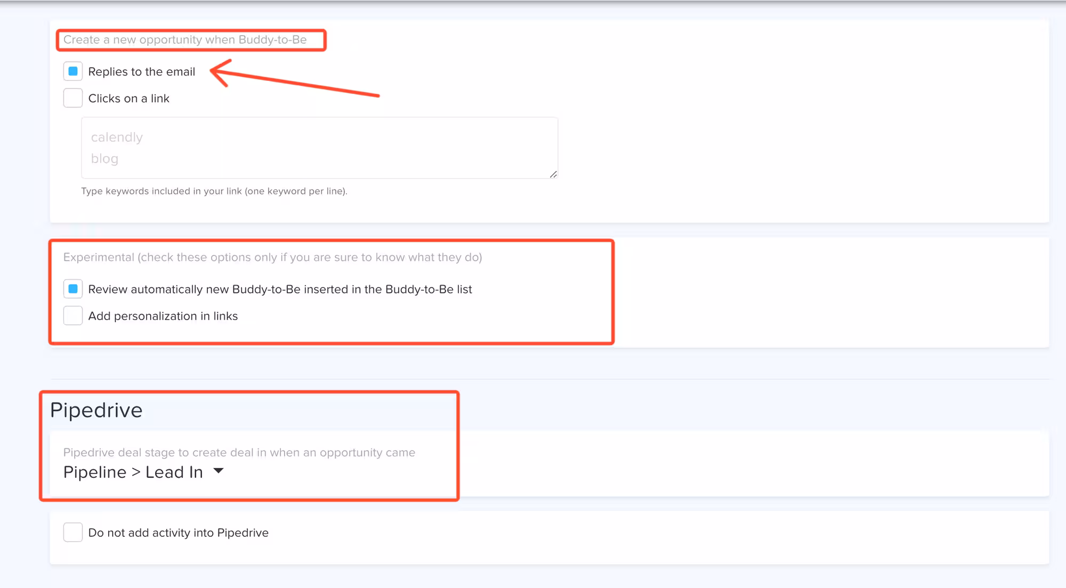
Task: Click the 'Add personalization in links' label
Action: click(x=163, y=316)
